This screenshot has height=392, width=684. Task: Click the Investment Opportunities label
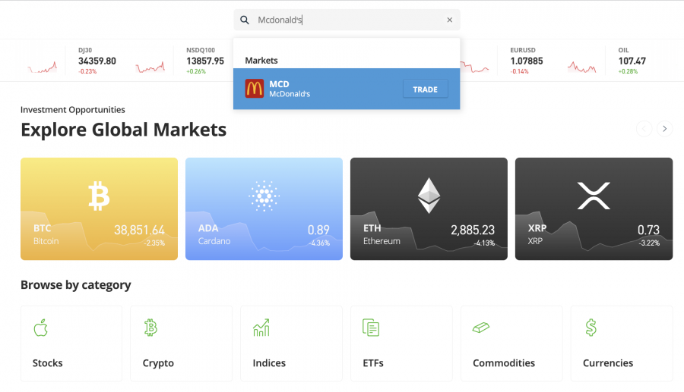[72, 110]
